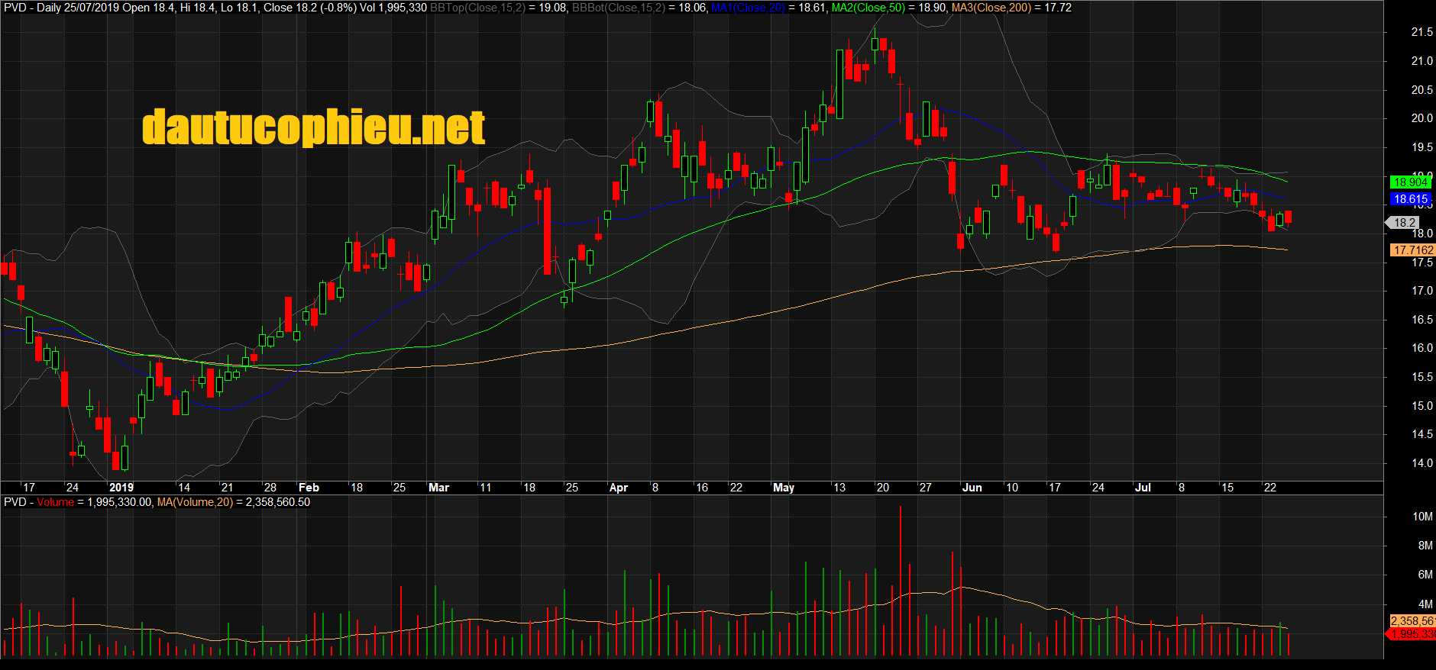Select the 2019 year marker on axis
The image size is (1436, 670).
coord(121,488)
